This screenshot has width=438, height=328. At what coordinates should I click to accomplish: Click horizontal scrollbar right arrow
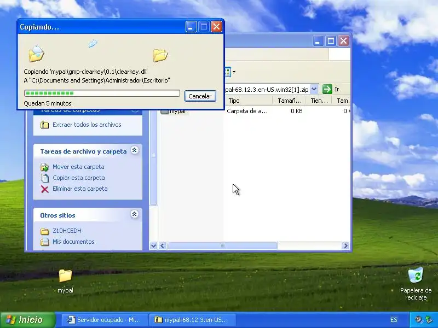pyautogui.click(x=345, y=245)
